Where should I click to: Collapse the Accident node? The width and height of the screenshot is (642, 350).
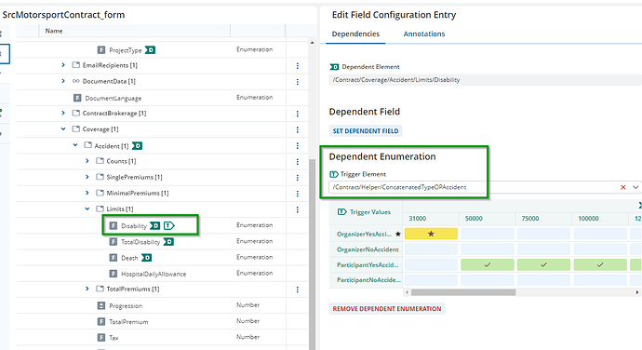click(75, 144)
